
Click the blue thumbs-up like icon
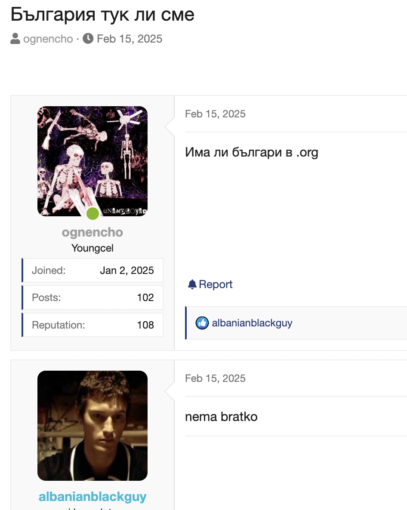point(202,323)
